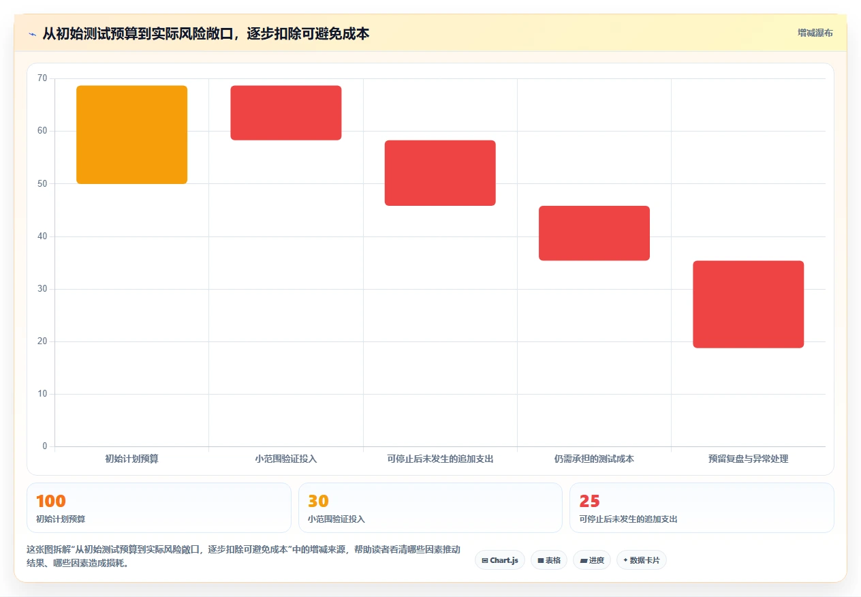Image resolution: width=861 pixels, height=597 pixels.
Task: Click y-axis tick value 0
Action: point(45,446)
